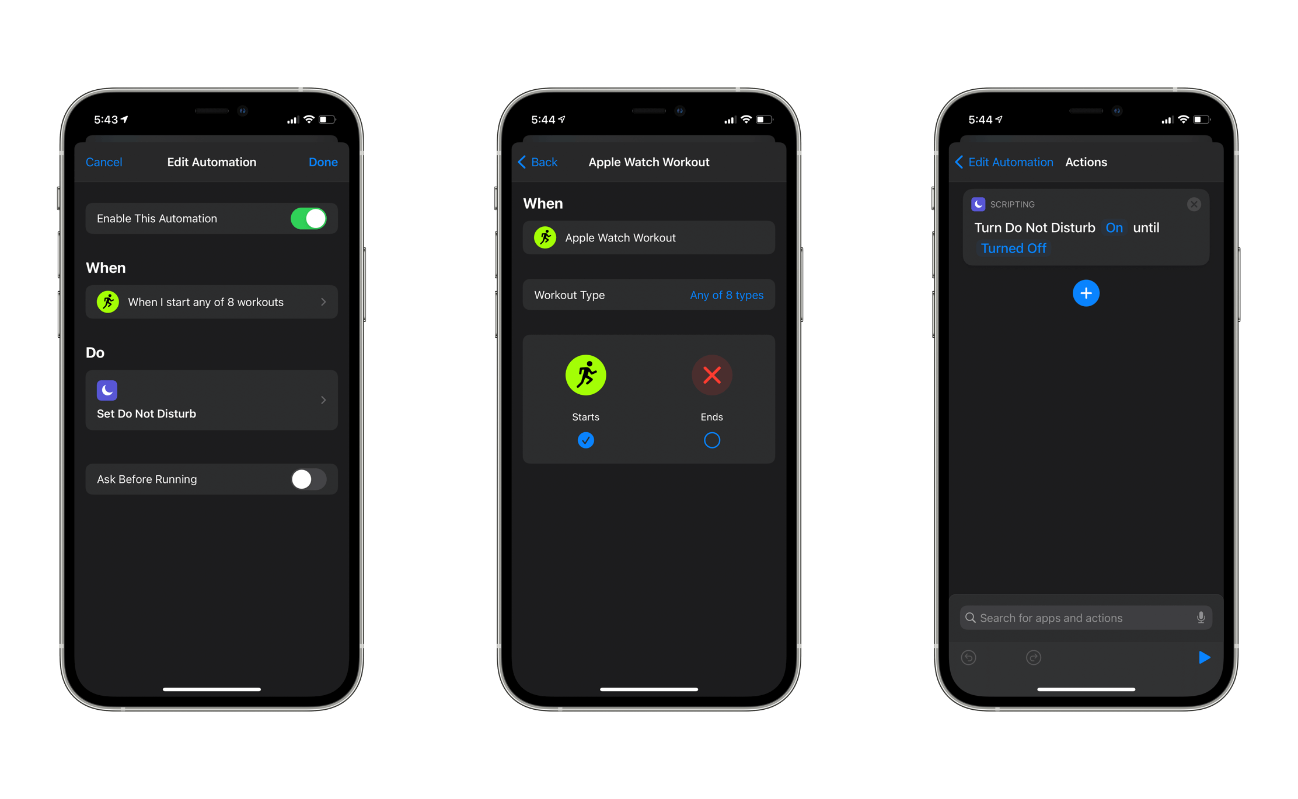Tap the Apple Watch Workout trigger icon
This screenshot has height=799, width=1298.
(x=545, y=238)
